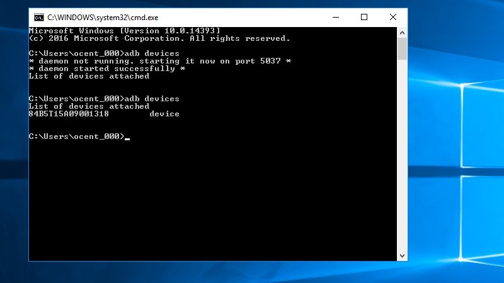Click the vertical scrollbar thumb

tap(402, 49)
